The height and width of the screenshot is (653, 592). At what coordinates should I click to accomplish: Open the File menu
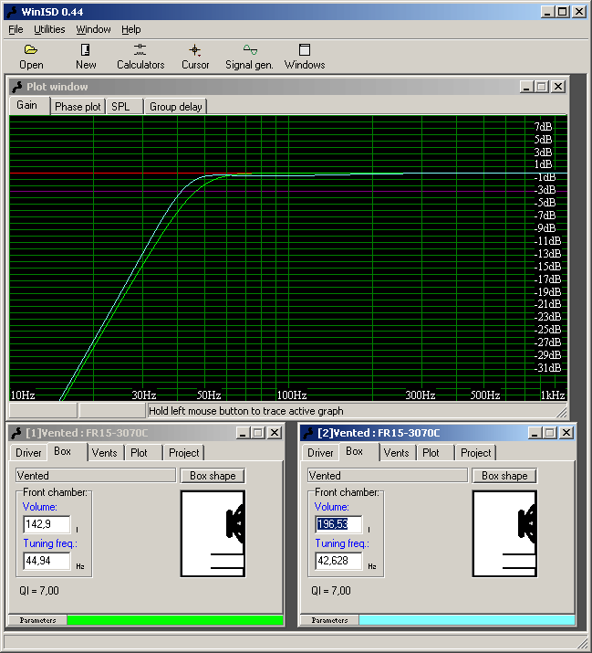tap(16, 29)
